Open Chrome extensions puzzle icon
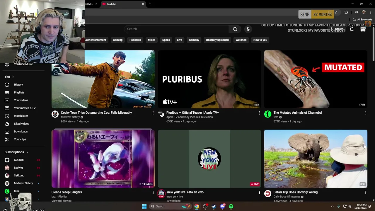 [x=346, y=12]
